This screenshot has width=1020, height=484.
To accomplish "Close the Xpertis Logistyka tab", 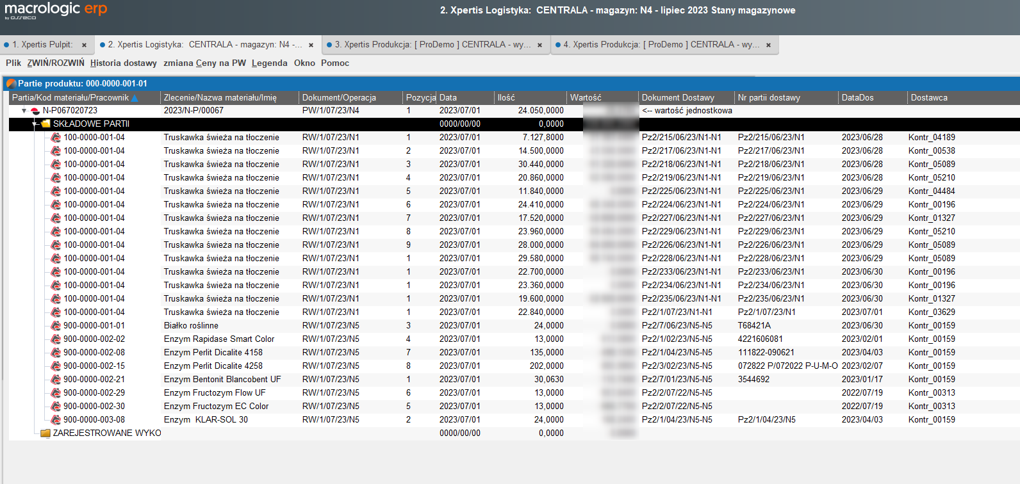I will tap(311, 45).
